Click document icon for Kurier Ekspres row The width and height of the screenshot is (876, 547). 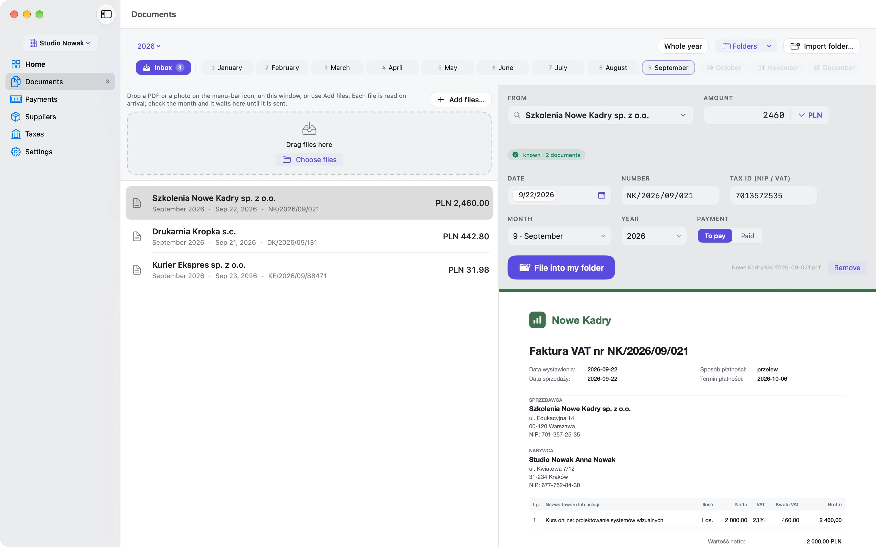coord(137,269)
